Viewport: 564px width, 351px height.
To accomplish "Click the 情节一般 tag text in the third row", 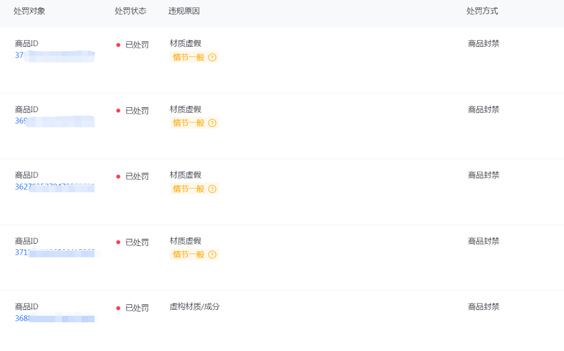I will point(188,189).
